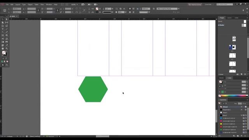Click the create new page icon in Pages panel

point(241,74)
